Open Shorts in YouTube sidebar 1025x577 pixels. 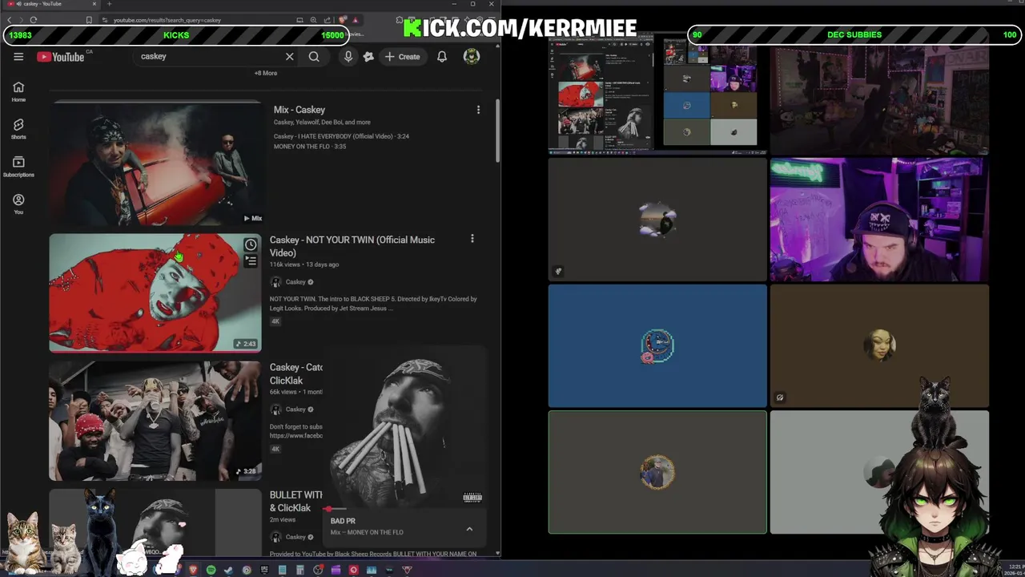[18, 129]
